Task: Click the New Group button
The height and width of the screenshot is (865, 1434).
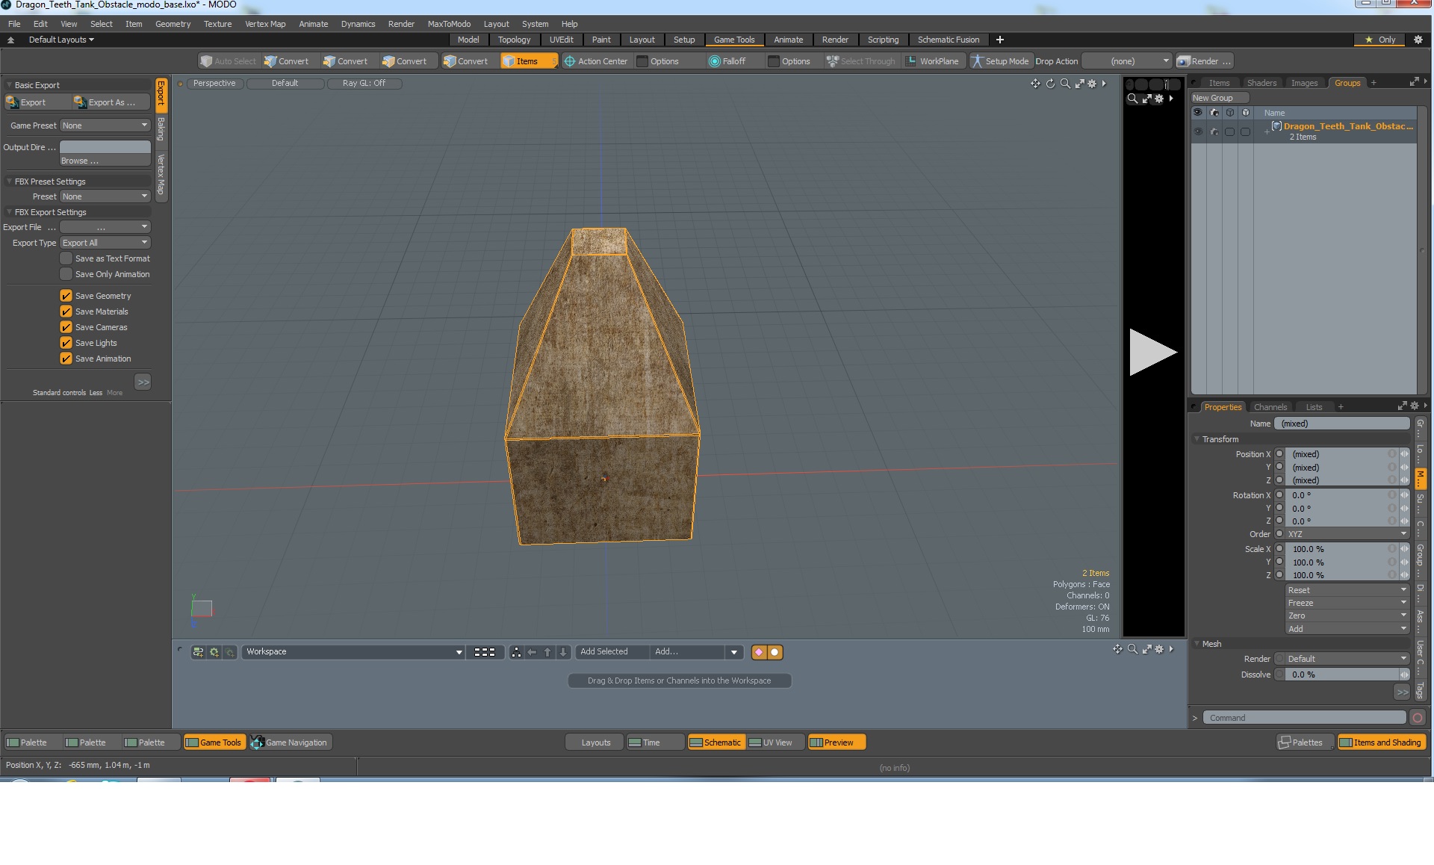Action: tap(1219, 98)
